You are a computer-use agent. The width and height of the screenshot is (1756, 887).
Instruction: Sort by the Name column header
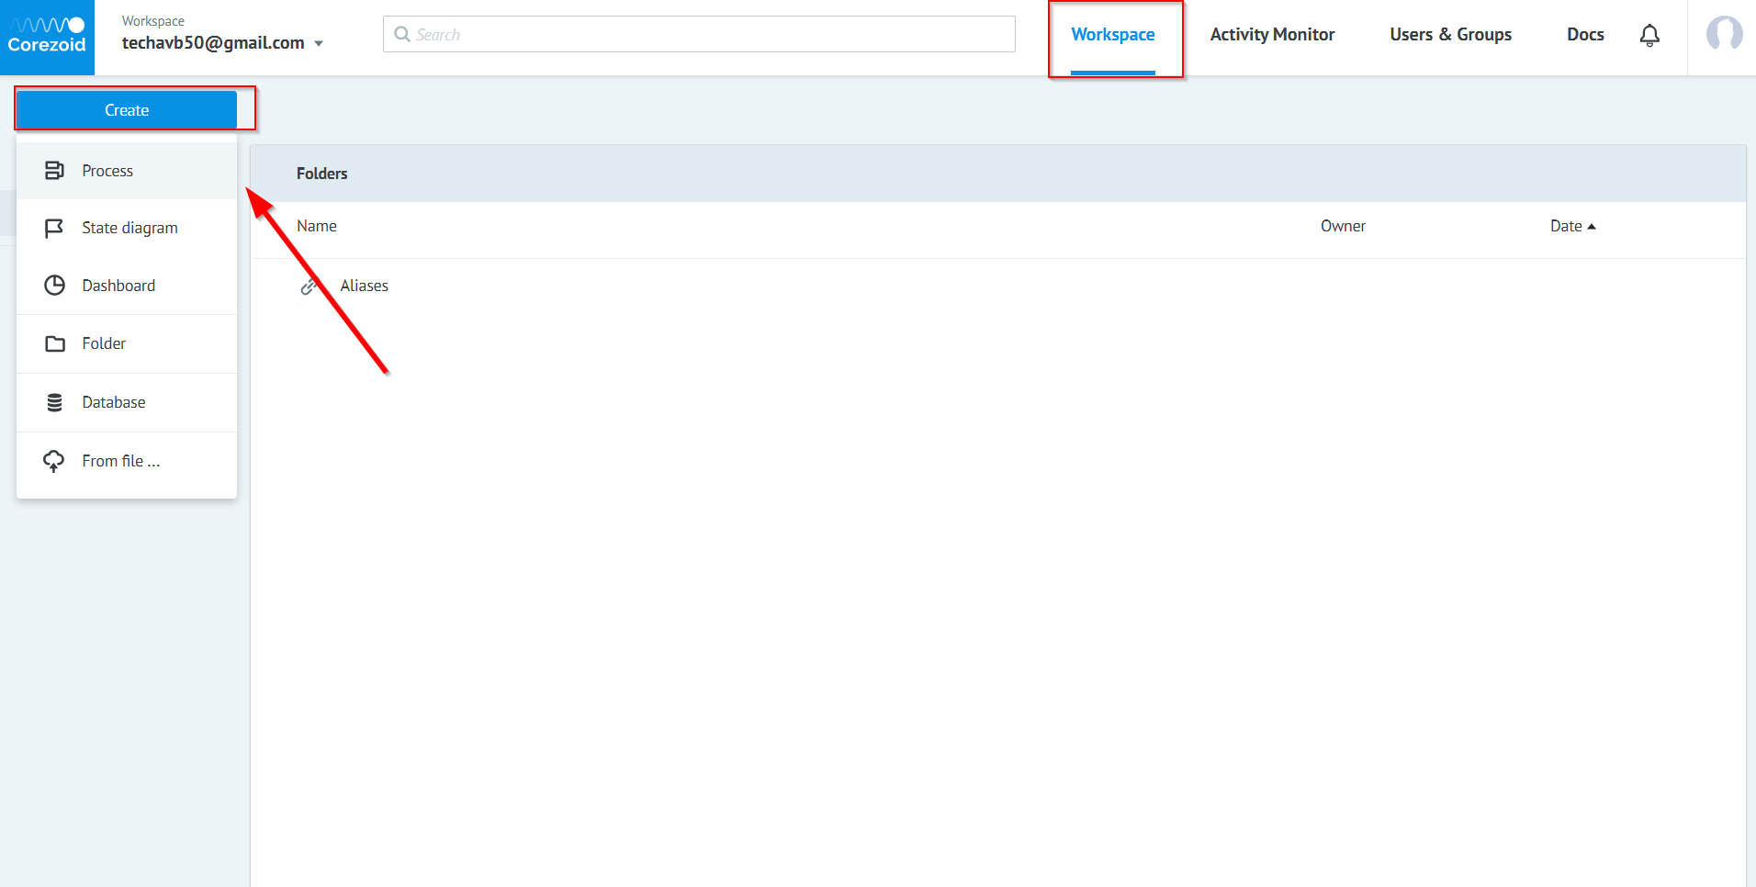(317, 226)
